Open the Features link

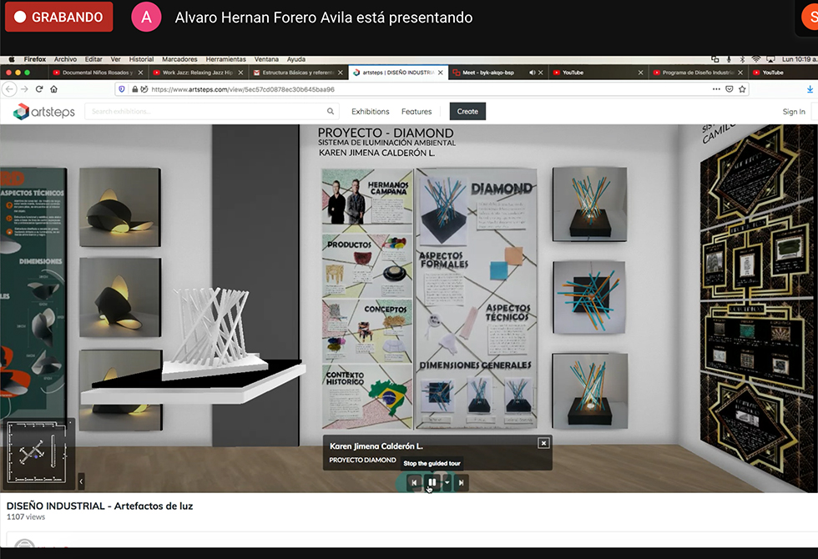(416, 111)
